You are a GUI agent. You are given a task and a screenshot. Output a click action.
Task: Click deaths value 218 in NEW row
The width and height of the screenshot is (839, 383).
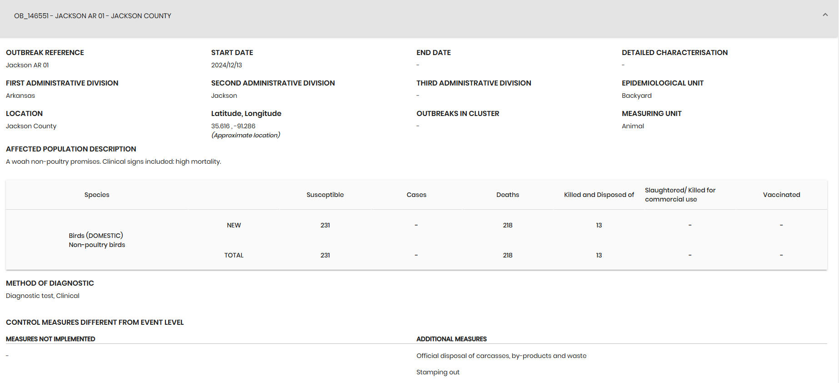[x=508, y=225]
